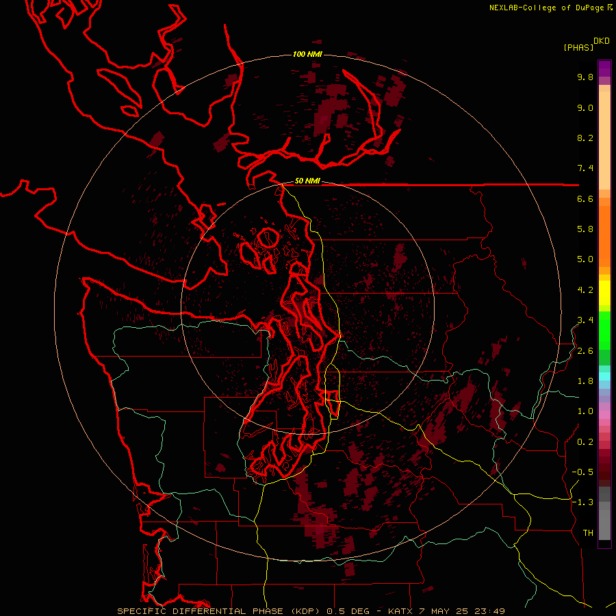
Task: Click the 0.2 scale value
Action: pos(585,442)
